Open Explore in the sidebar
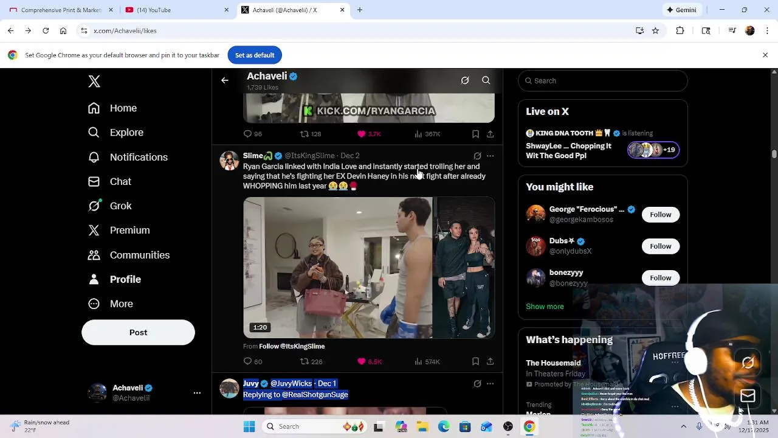The height and width of the screenshot is (438, 778). point(115,133)
